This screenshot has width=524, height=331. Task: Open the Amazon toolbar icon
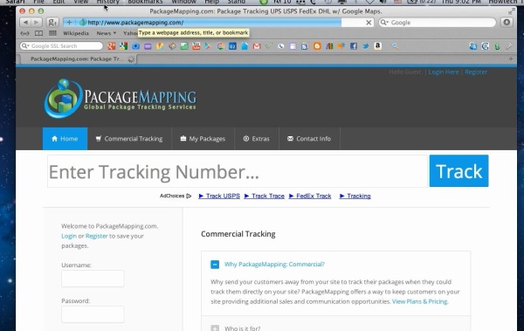(x=377, y=46)
